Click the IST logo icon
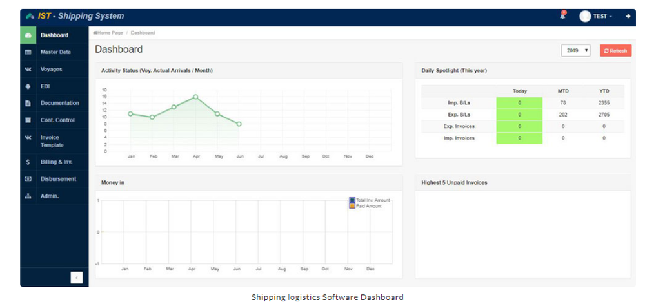 pos(30,17)
